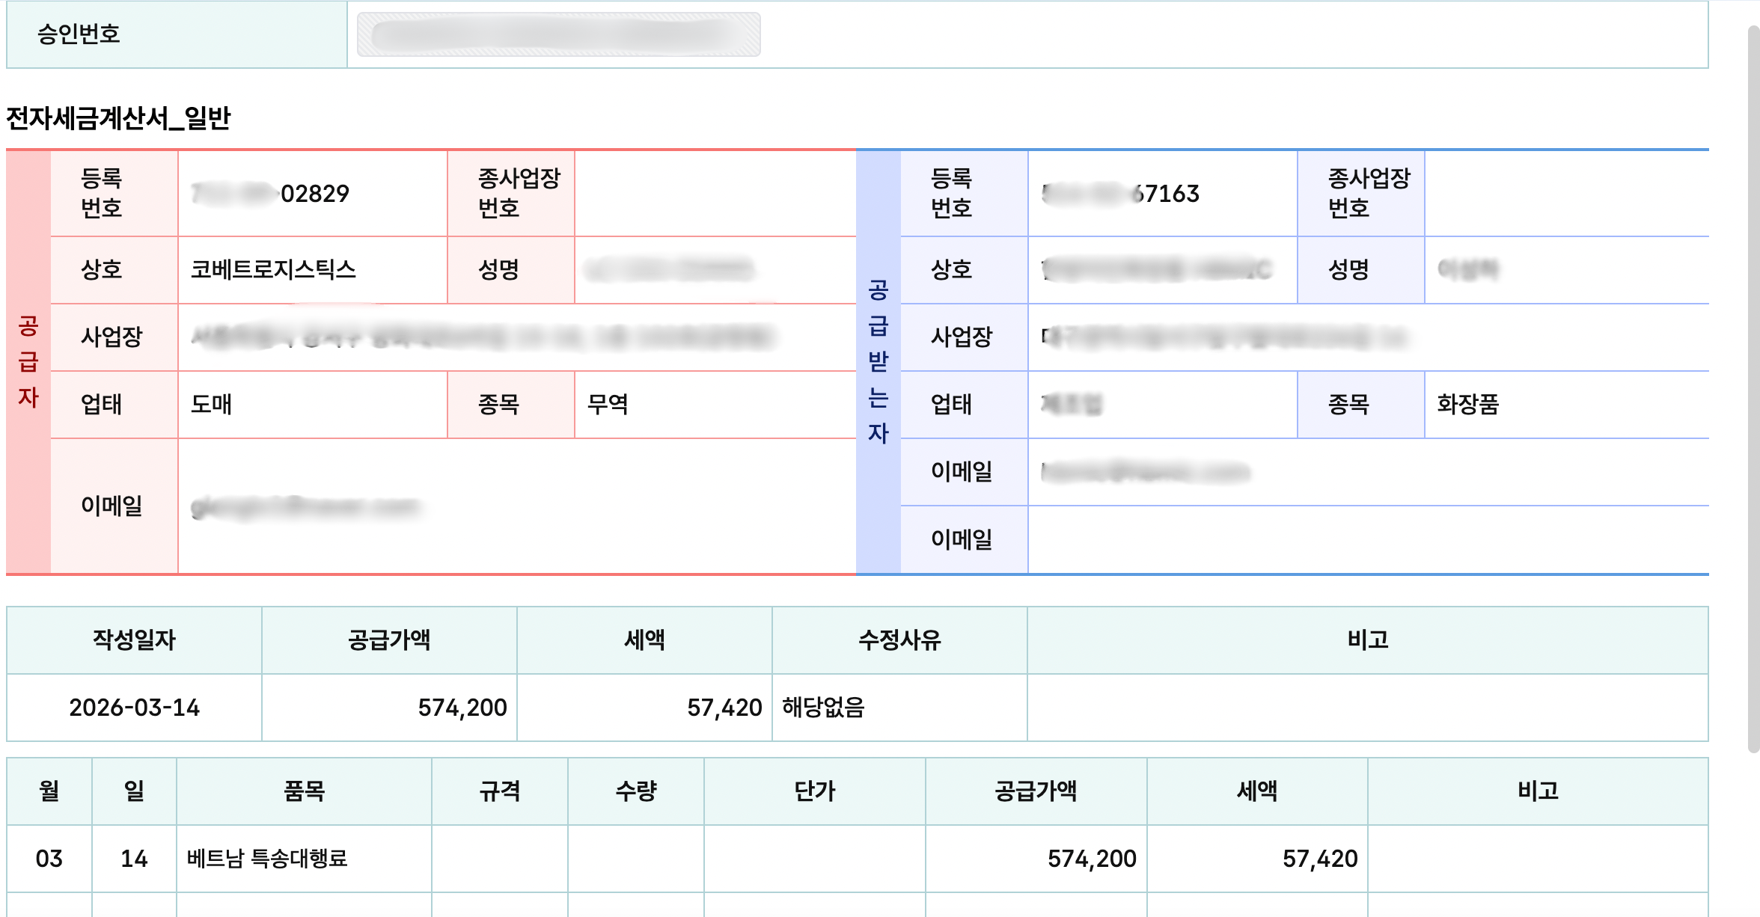Click the vertical scrollbar on the right edge
Screen dimensions: 1760x917
(x=1753, y=389)
